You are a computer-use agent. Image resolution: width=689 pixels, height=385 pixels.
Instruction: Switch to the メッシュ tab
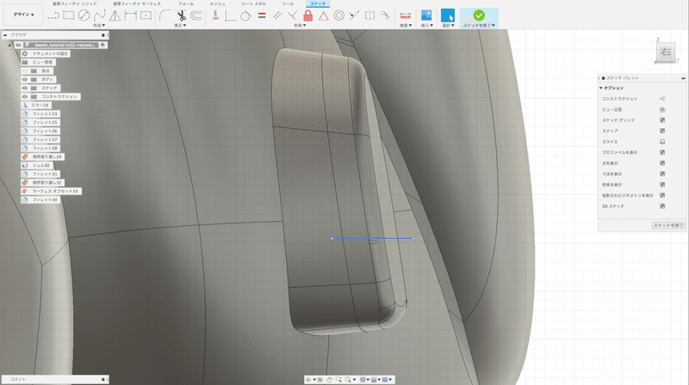pyautogui.click(x=218, y=4)
